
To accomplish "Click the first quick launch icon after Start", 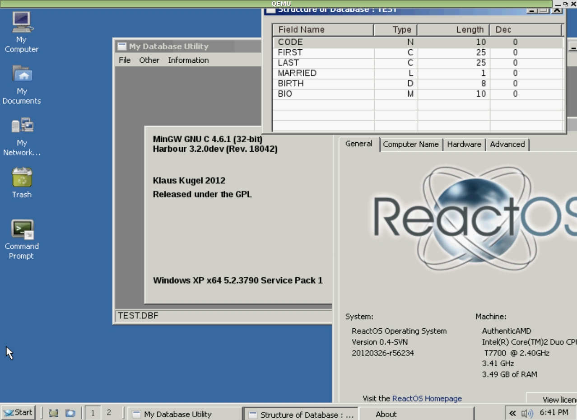I will tap(54, 413).
